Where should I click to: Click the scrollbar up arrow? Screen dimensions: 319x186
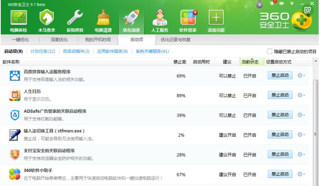tap(316, 61)
